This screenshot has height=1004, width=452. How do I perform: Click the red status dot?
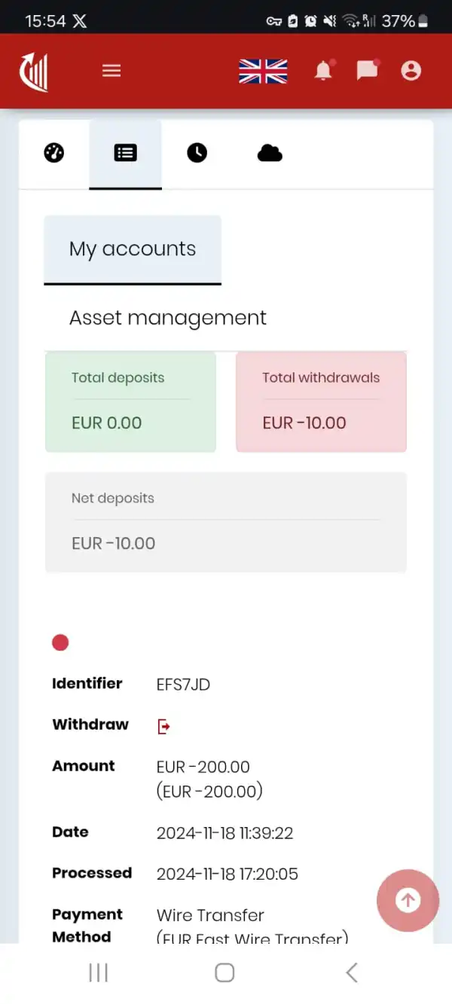pos(60,642)
